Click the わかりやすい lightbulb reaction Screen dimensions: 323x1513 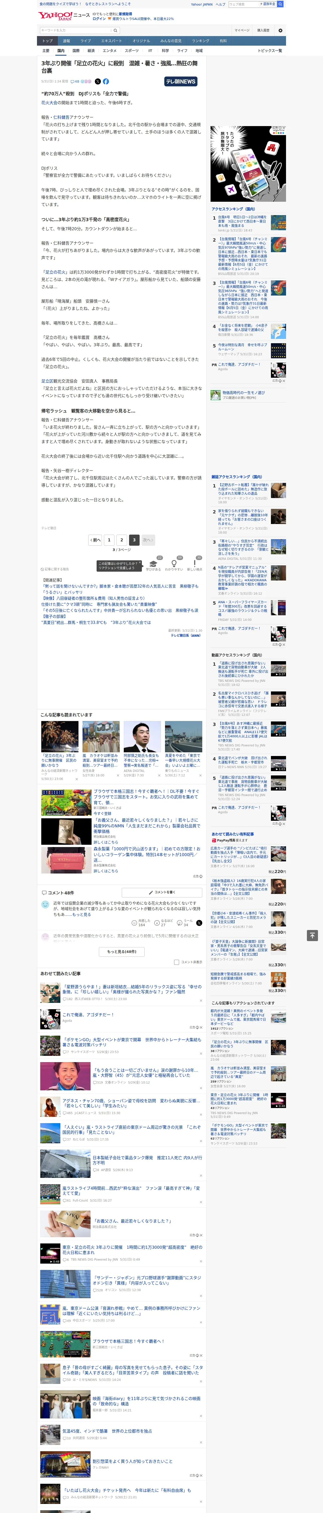point(174,563)
